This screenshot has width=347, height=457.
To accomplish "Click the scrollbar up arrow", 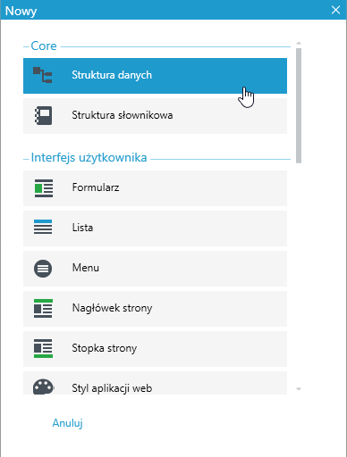I will coord(299,44).
